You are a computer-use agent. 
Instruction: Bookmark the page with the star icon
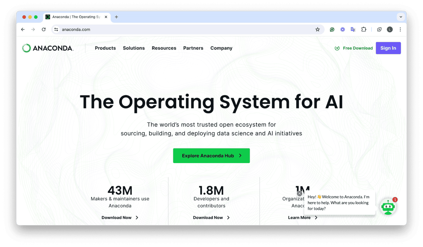click(x=318, y=29)
